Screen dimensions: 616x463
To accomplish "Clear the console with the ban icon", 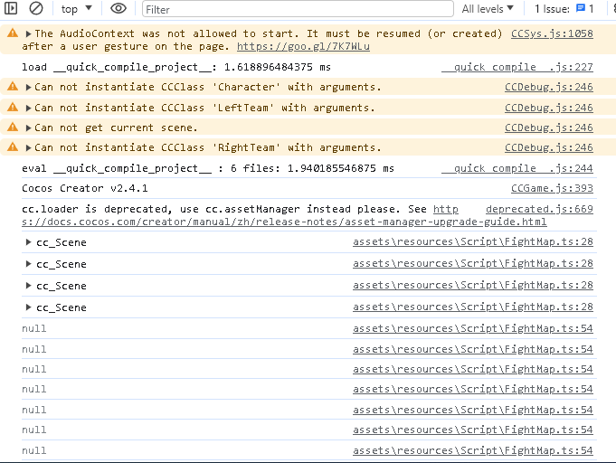I will pos(36,8).
